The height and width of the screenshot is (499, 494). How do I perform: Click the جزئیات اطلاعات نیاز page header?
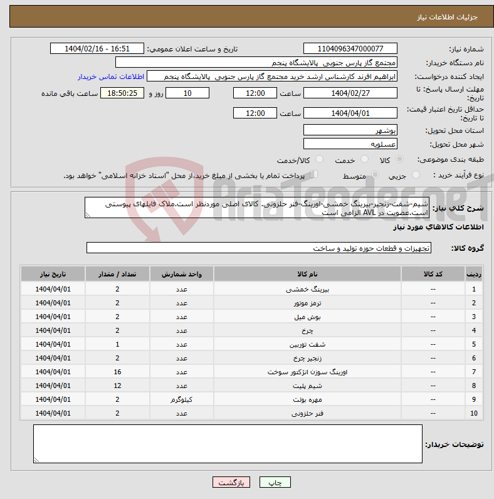pyautogui.click(x=447, y=17)
